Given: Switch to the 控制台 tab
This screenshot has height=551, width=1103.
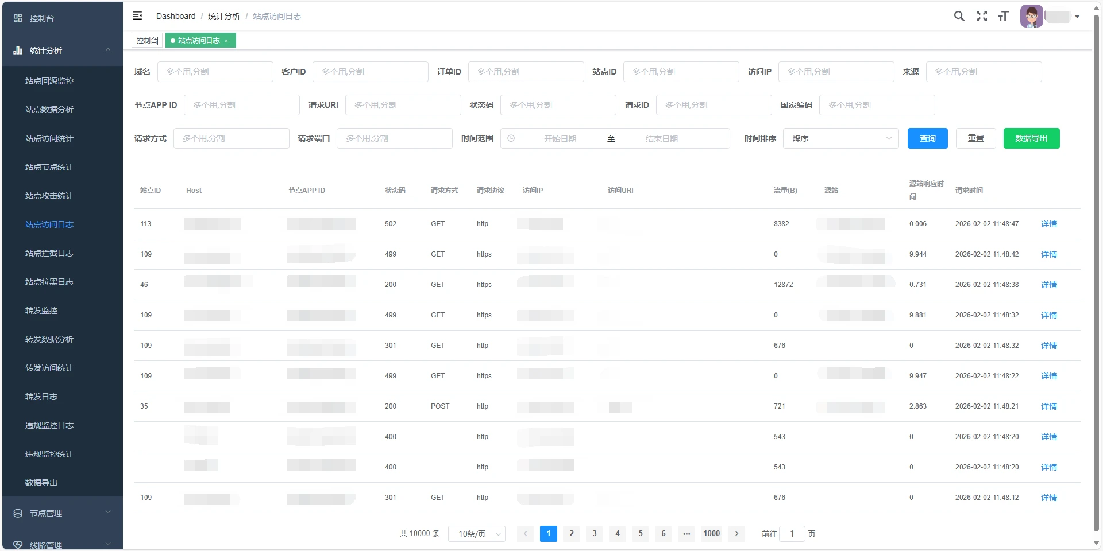Looking at the screenshot, I should [146, 40].
